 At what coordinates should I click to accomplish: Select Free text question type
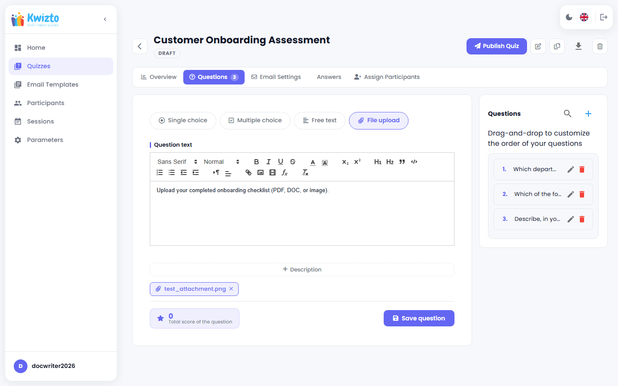point(320,121)
